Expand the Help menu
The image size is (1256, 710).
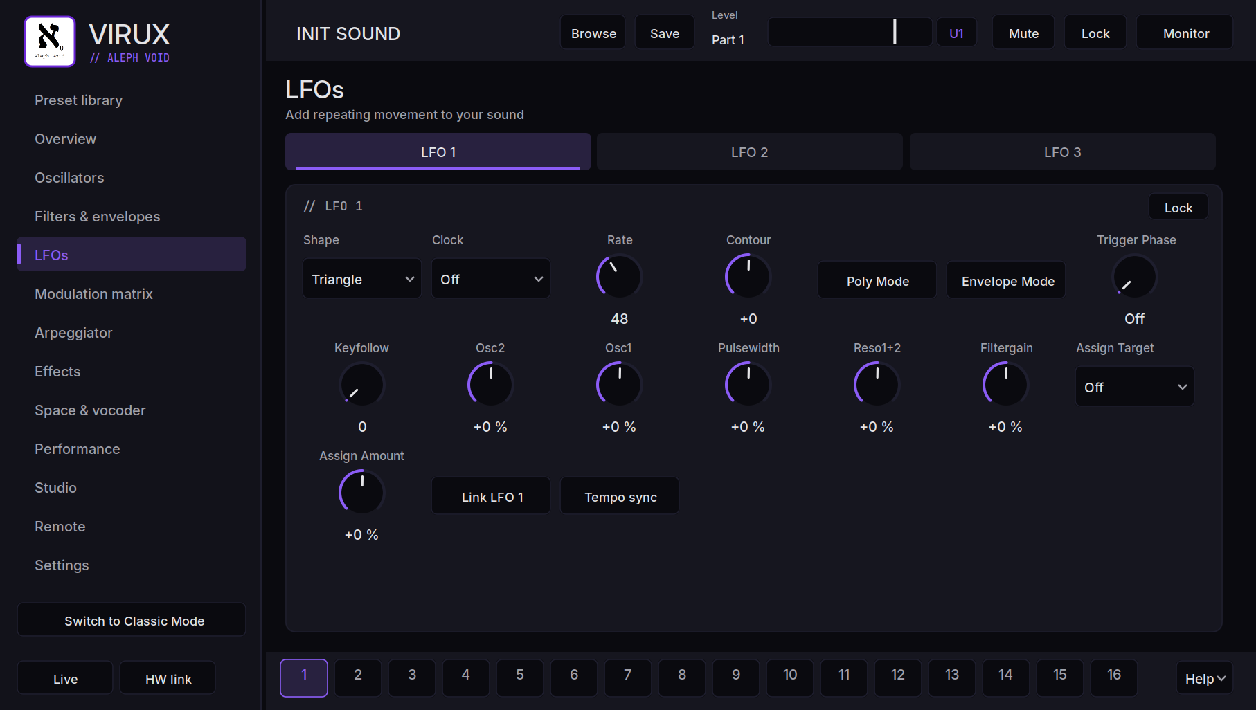click(x=1205, y=679)
